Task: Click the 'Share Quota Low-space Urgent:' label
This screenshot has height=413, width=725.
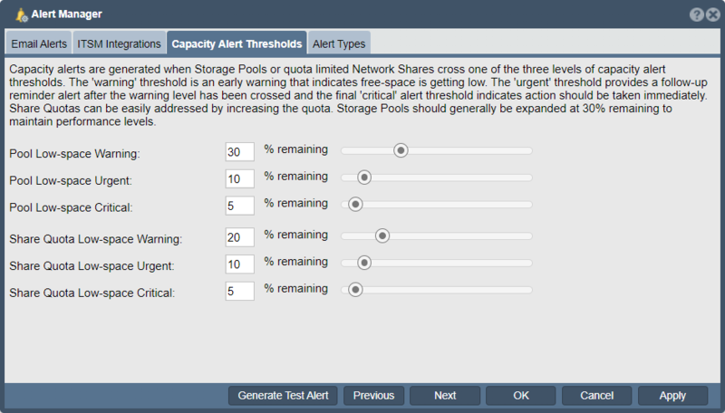Action: coord(92,265)
